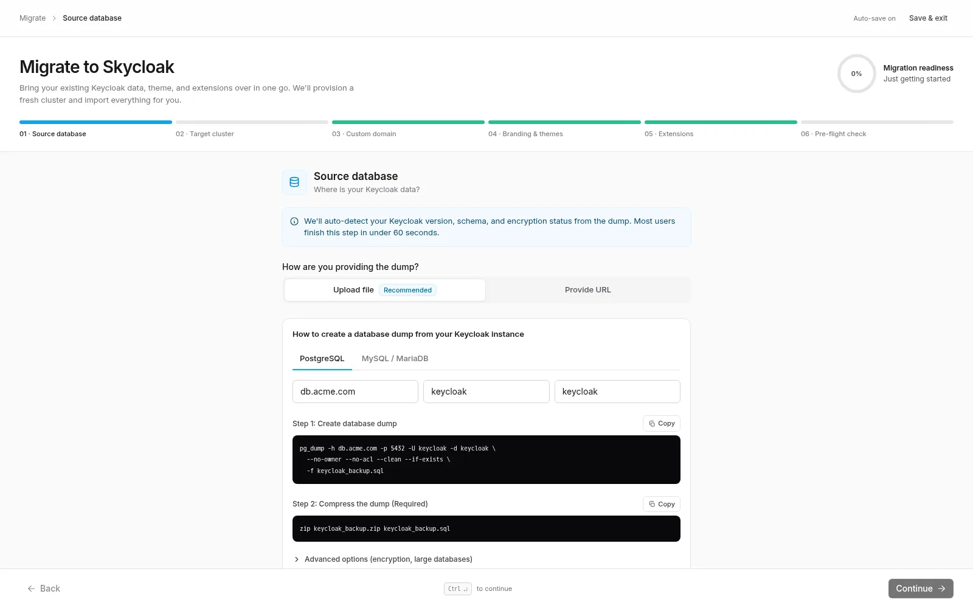Click the middle keycloak input field
Image resolution: width=973 pixels, height=608 pixels.
click(486, 392)
